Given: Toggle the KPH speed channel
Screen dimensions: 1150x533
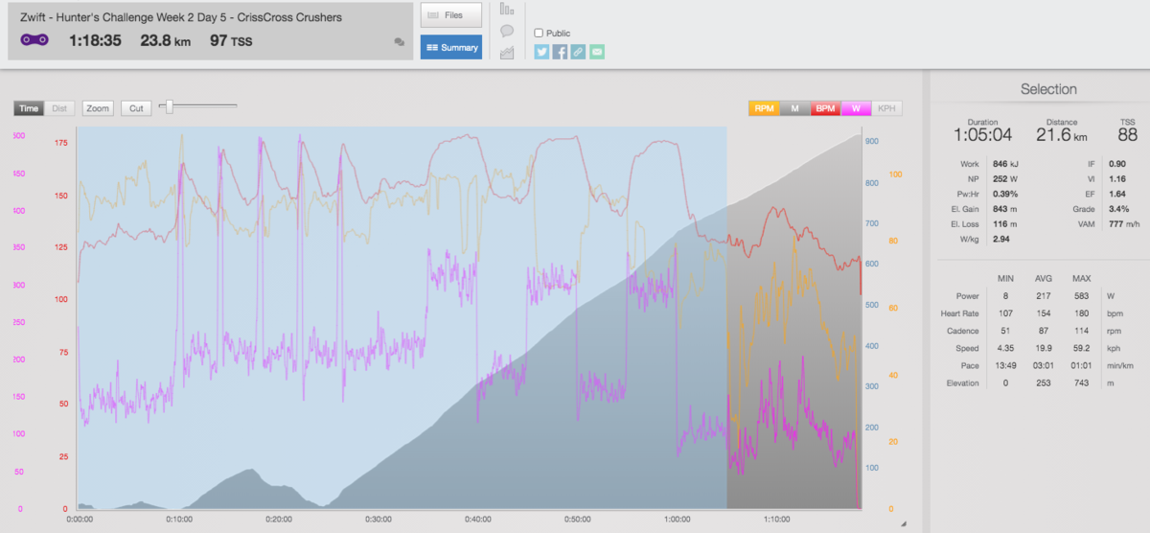Looking at the screenshot, I should (x=887, y=108).
